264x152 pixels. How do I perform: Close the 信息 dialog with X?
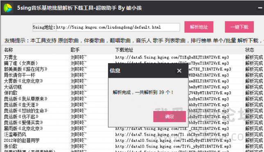(x=179, y=71)
